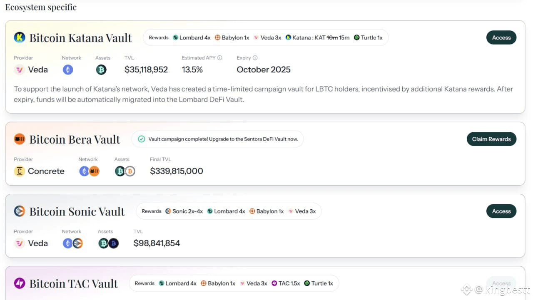This screenshot has width=533, height=300.
Task: Click the Lombard 4x reward icon in Sonic Vault
Action: pos(210,211)
